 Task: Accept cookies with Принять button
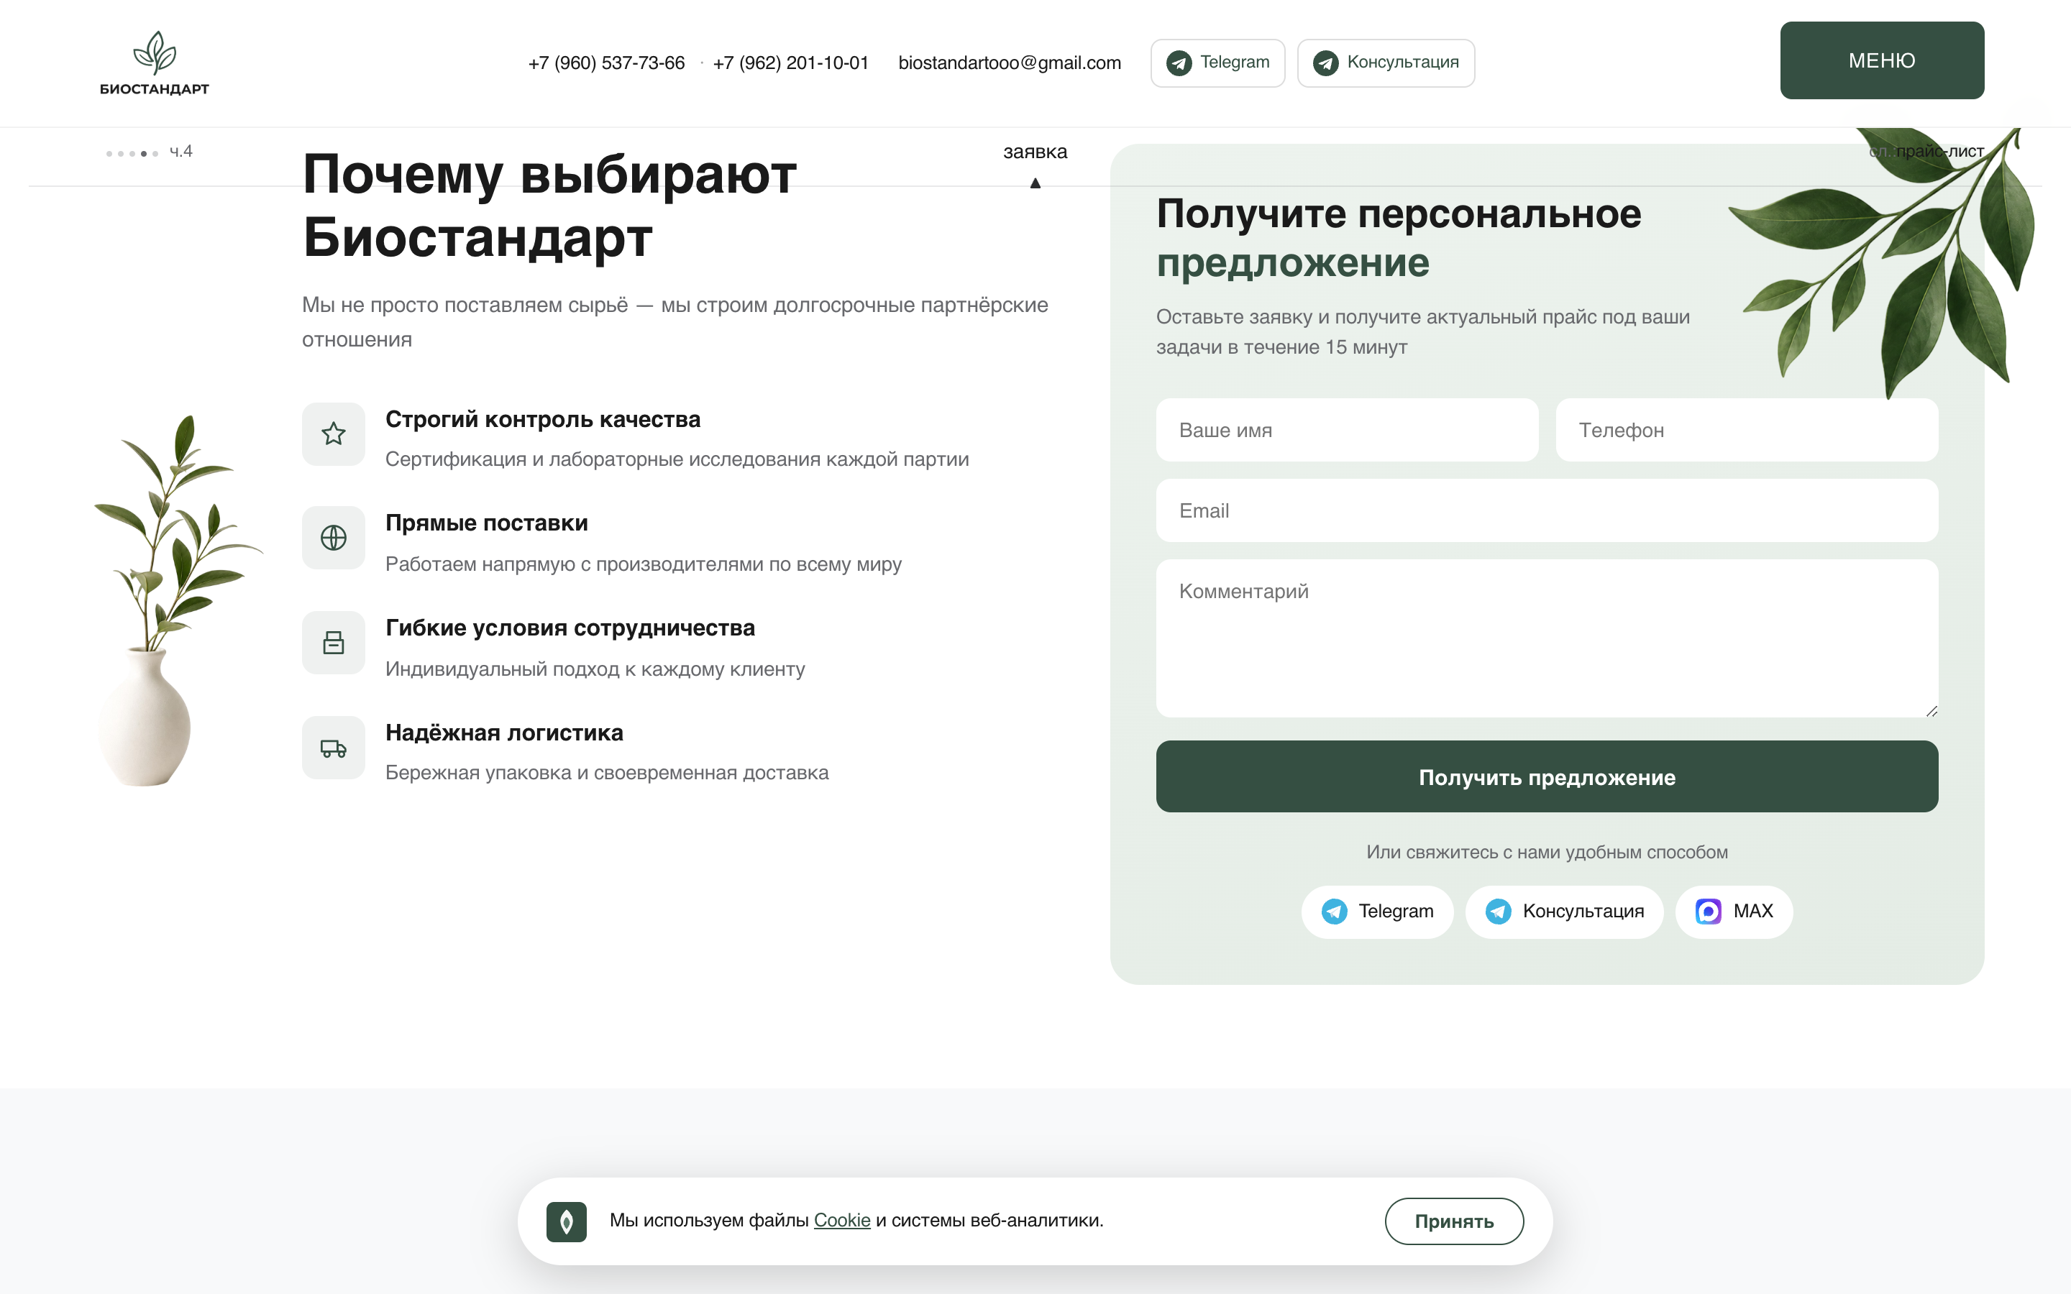pyautogui.click(x=1453, y=1221)
